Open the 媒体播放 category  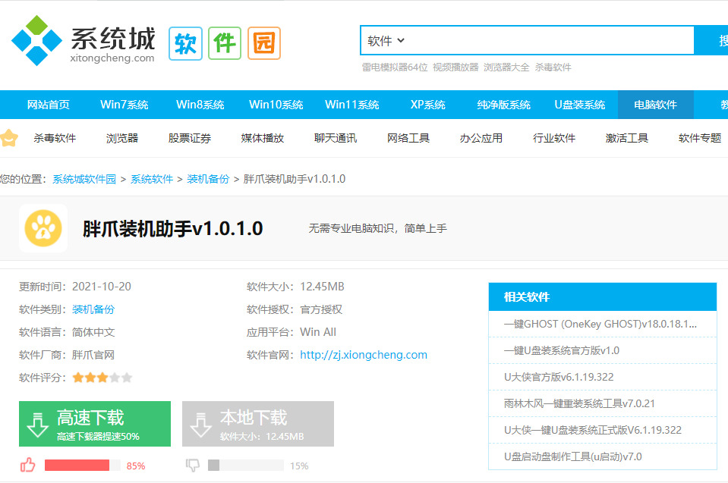263,138
